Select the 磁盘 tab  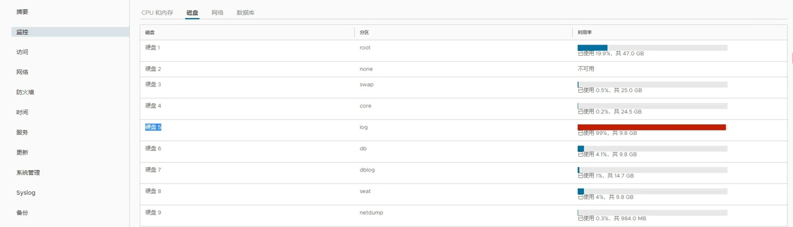pyautogui.click(x=192, y=12)
